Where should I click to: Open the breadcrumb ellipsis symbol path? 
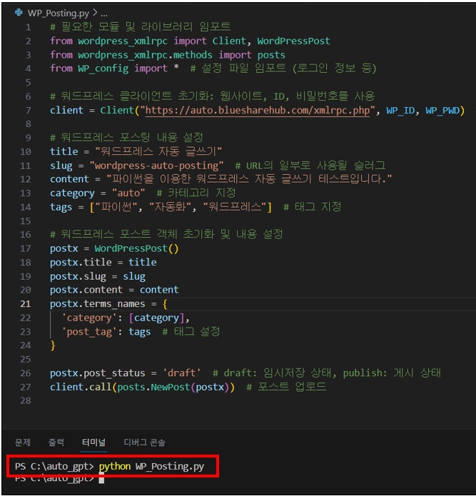pyautogui.click(x=104, y=14)
